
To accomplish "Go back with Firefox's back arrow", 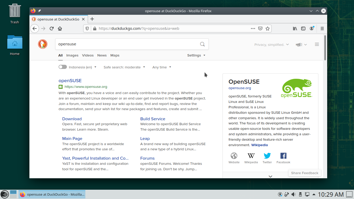I will pyautogui.click(x=35, y=29).
